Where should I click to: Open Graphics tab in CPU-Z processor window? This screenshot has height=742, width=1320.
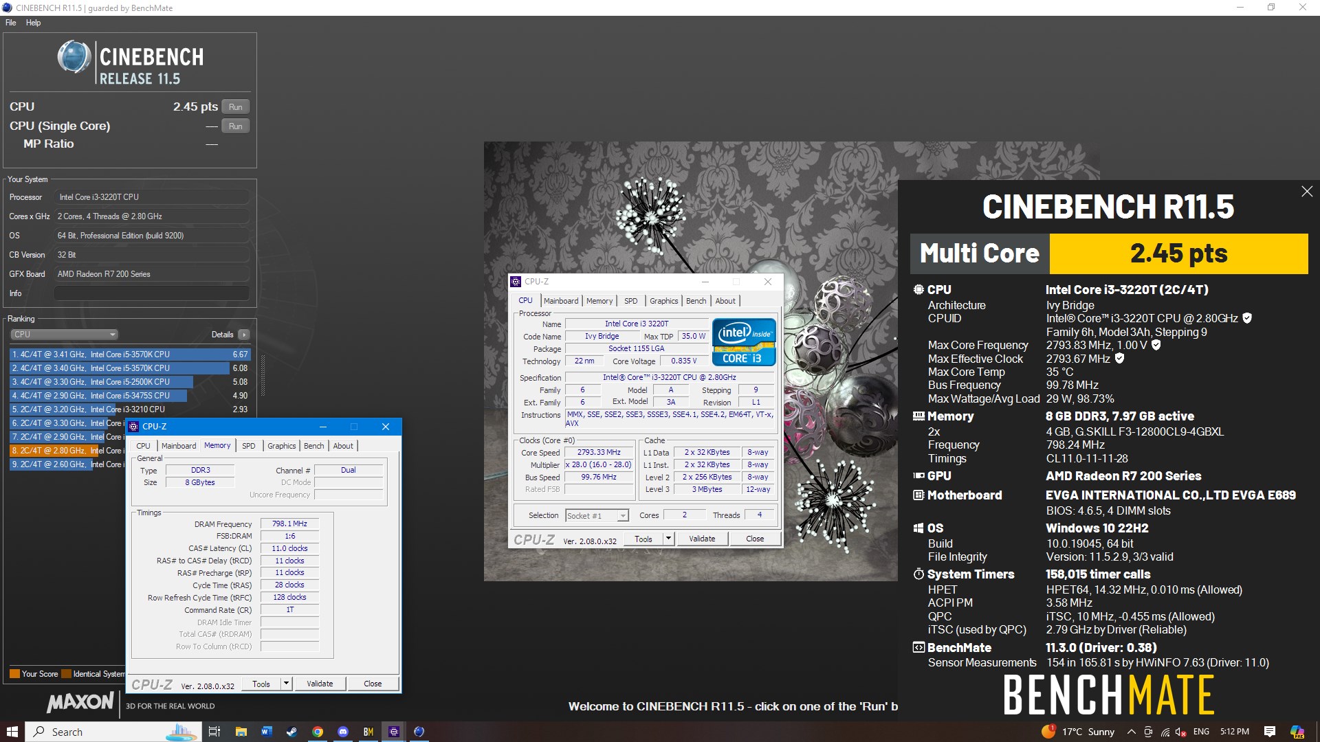pyautogui.click(x=664, y=301)
